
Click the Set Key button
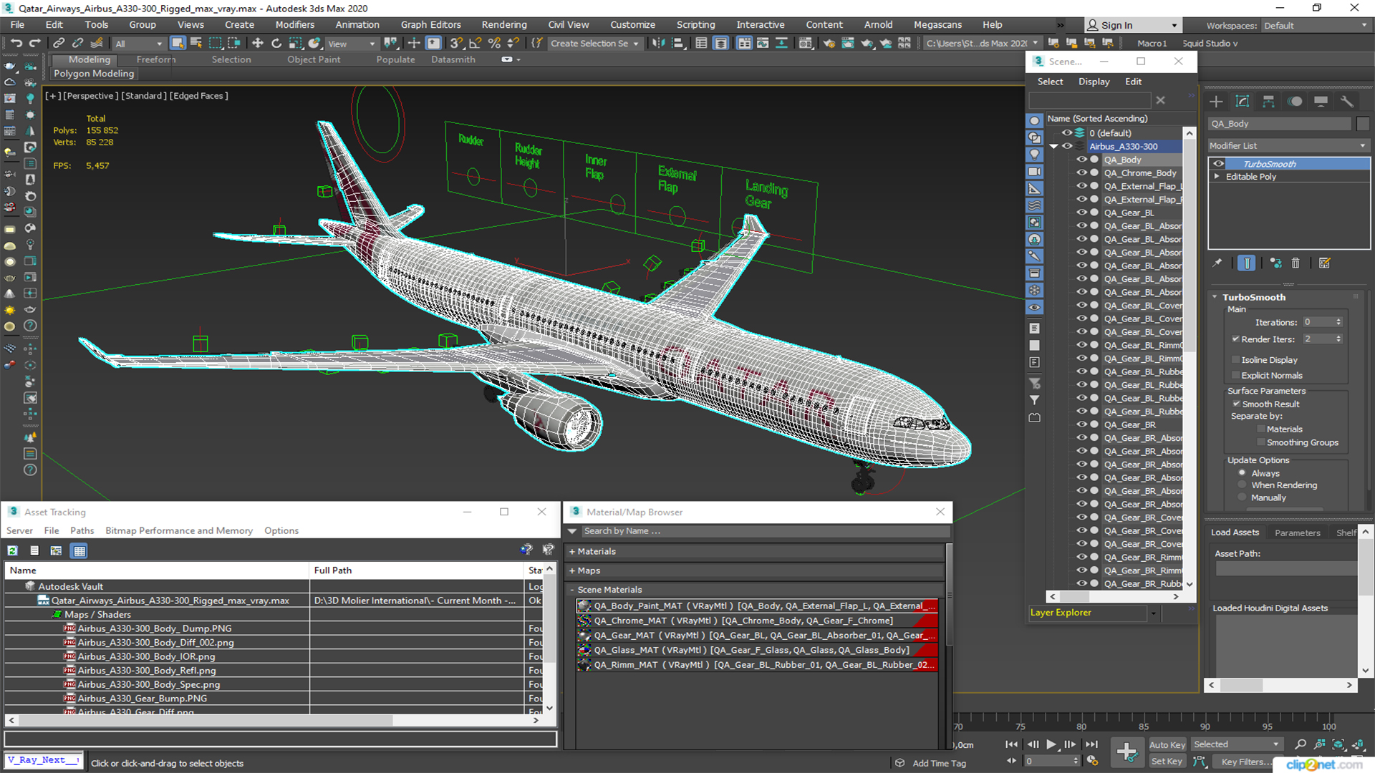[1167, 762]
